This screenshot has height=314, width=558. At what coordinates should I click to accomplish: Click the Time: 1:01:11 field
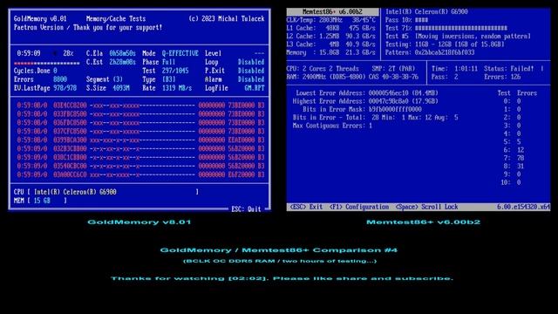coord(454,69)
